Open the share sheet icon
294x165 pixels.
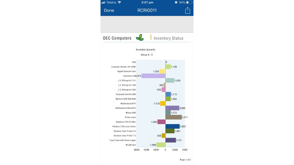coord(187,10)
